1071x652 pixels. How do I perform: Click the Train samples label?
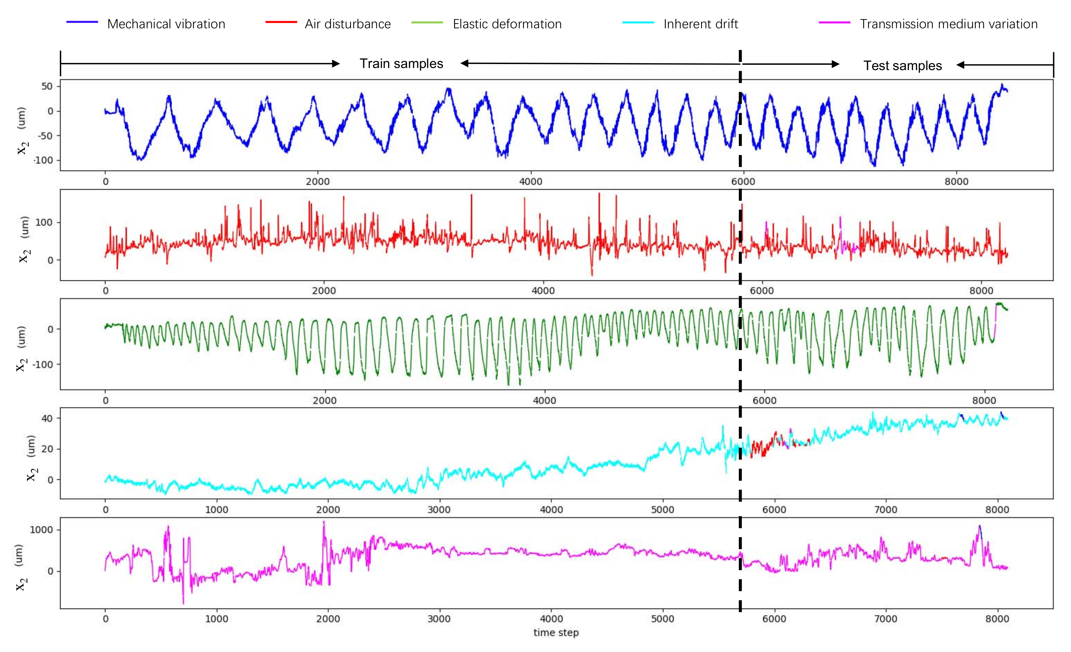click(x=401, y=64)
